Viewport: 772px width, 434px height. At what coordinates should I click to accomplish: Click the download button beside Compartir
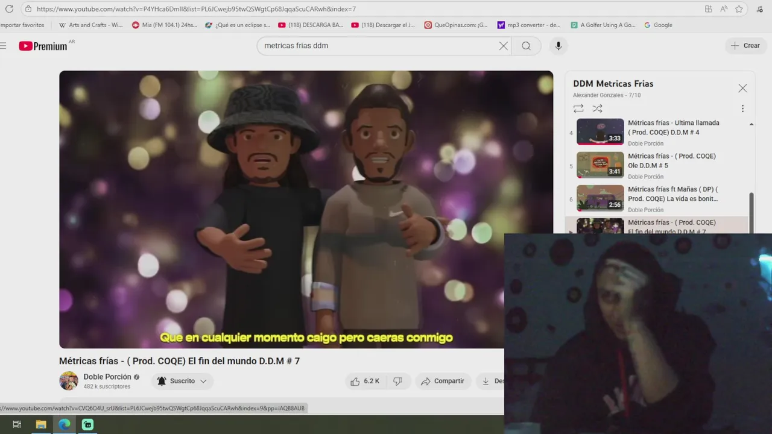[x=490, y=381]
